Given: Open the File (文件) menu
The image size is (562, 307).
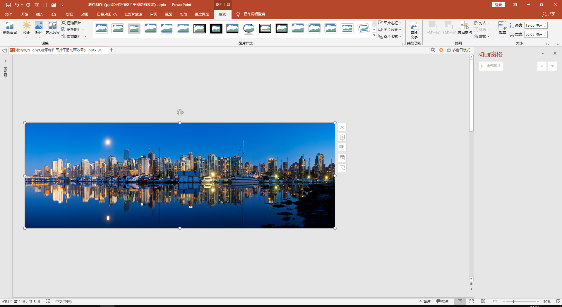Looking at the screenshot, I should tap(8, 14).
